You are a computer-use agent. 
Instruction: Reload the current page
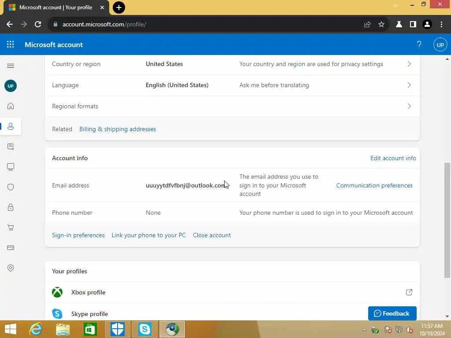tap(38, 25)
